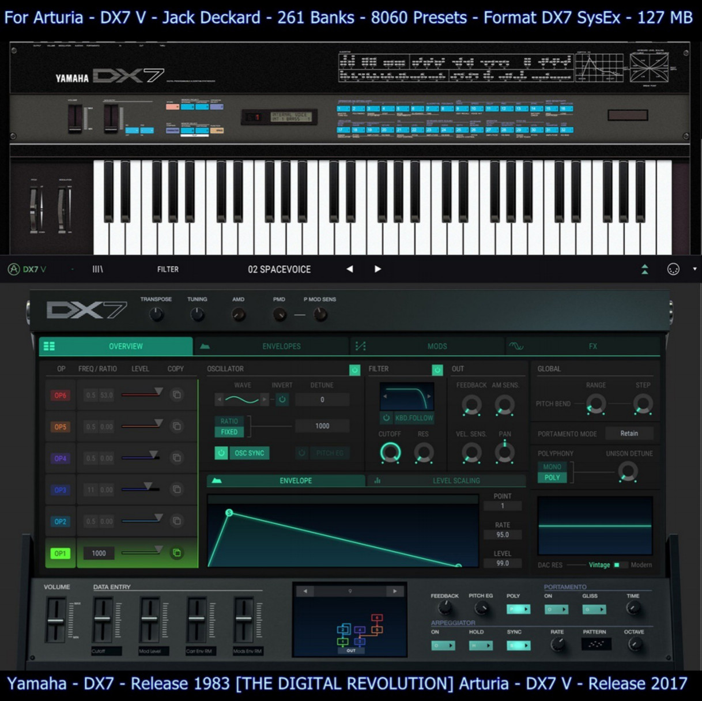This screenshot has height=701, width=702.
Task: Copy operator OP5 settings icon
Action: tap(177, 427)
